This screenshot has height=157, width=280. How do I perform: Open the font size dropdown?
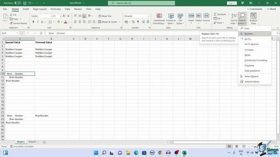point(60,16)
